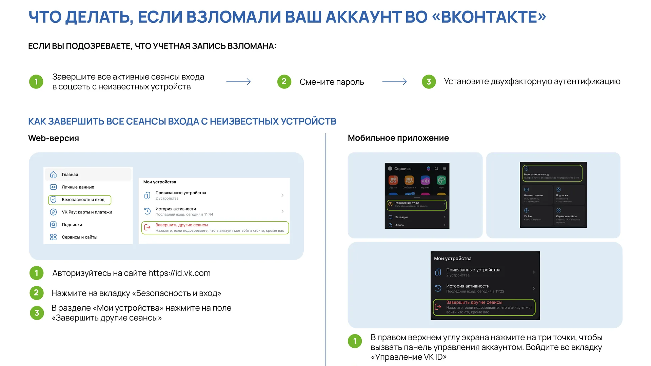
Task: Tap the purple assistant orb in the mobile header
Action: (x=428, y=168)
